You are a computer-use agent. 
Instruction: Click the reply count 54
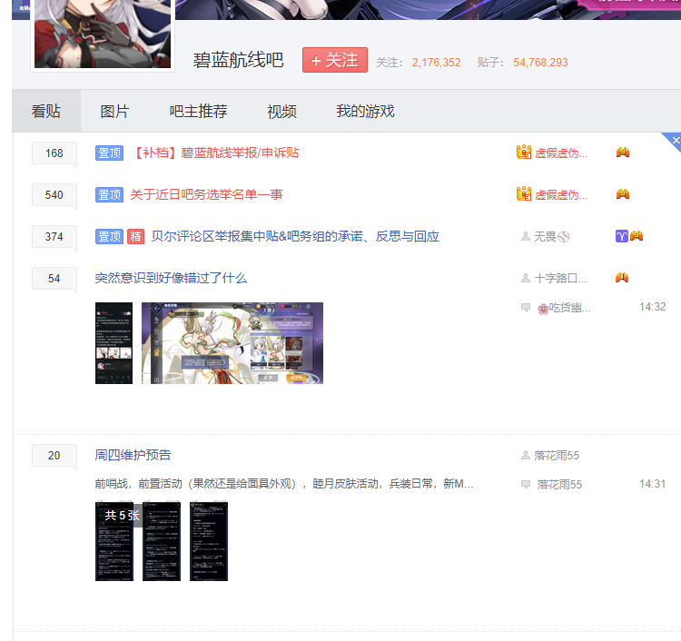[x=54, y=278]
